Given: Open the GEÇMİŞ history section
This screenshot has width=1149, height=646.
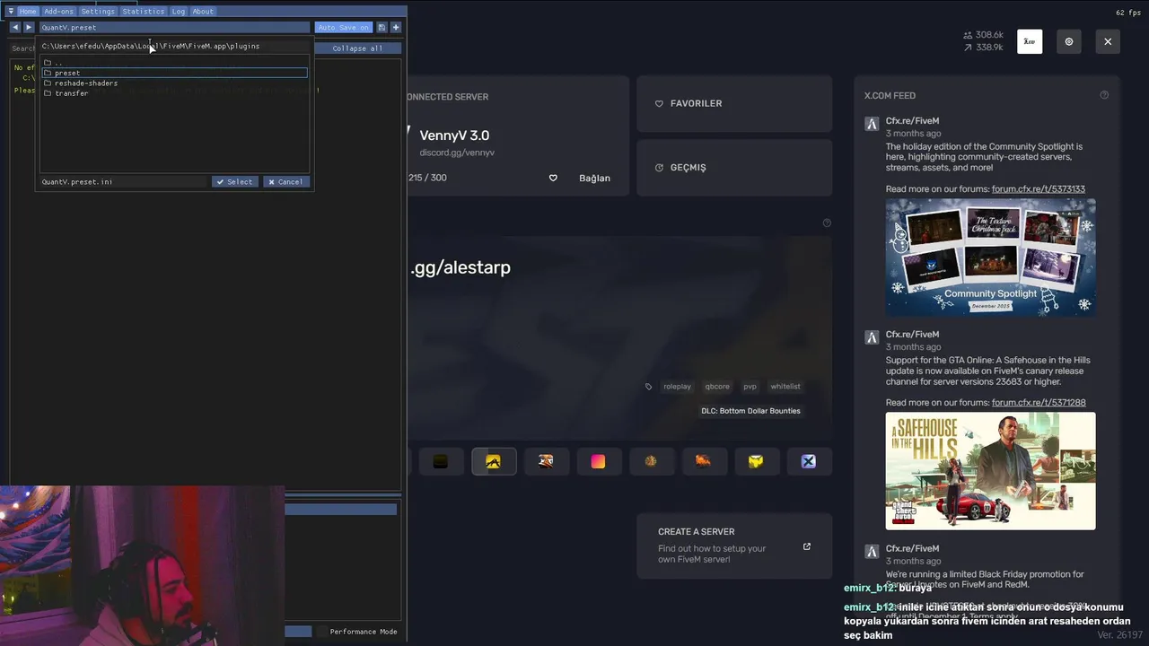Looking at the screenshot, I should tap(734, 168).
